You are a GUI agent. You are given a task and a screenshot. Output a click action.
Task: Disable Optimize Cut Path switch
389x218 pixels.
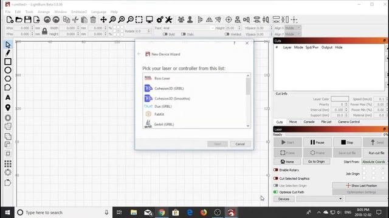275,192
